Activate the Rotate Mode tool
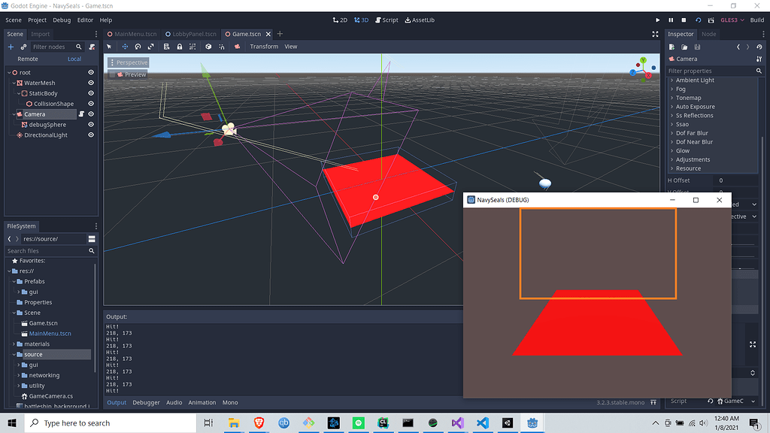Screen dimensions: 770x433 tap(138, 47)
